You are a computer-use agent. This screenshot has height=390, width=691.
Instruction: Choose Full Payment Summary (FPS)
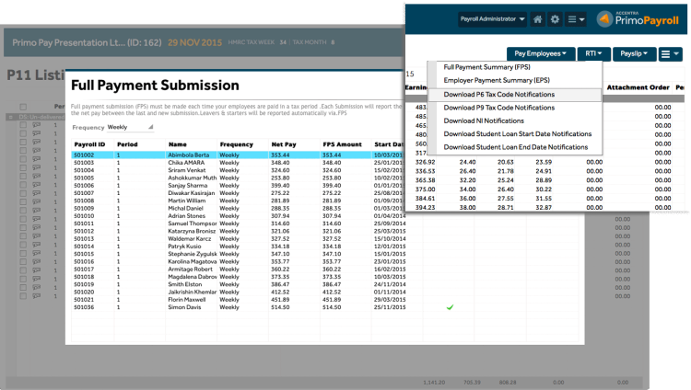tap(487, 67)
